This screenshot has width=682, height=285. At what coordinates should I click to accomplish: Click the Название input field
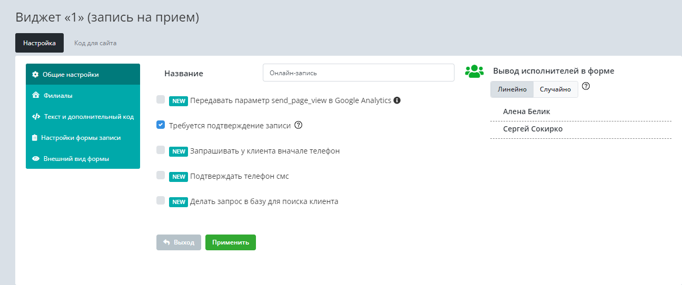pos(358,73)
